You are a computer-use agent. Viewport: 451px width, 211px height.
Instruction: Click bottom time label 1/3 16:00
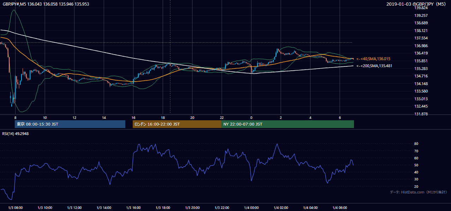click(133, 208)
